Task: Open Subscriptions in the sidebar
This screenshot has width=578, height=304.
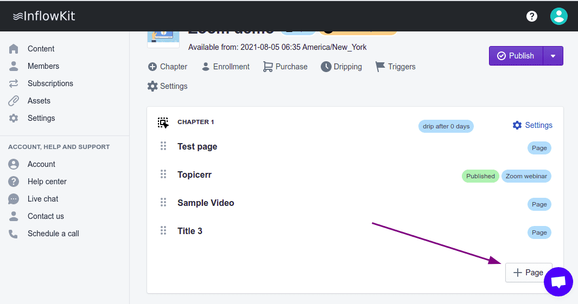Action: (50, 83)
